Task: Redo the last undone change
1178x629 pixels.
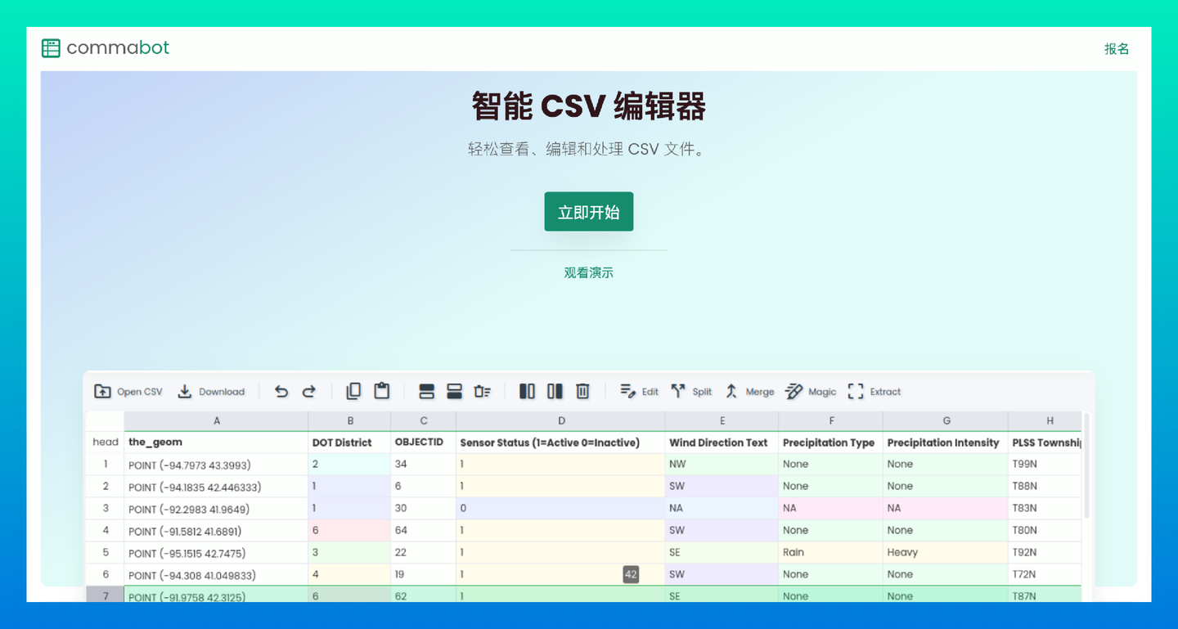Action: click(310, 391)
